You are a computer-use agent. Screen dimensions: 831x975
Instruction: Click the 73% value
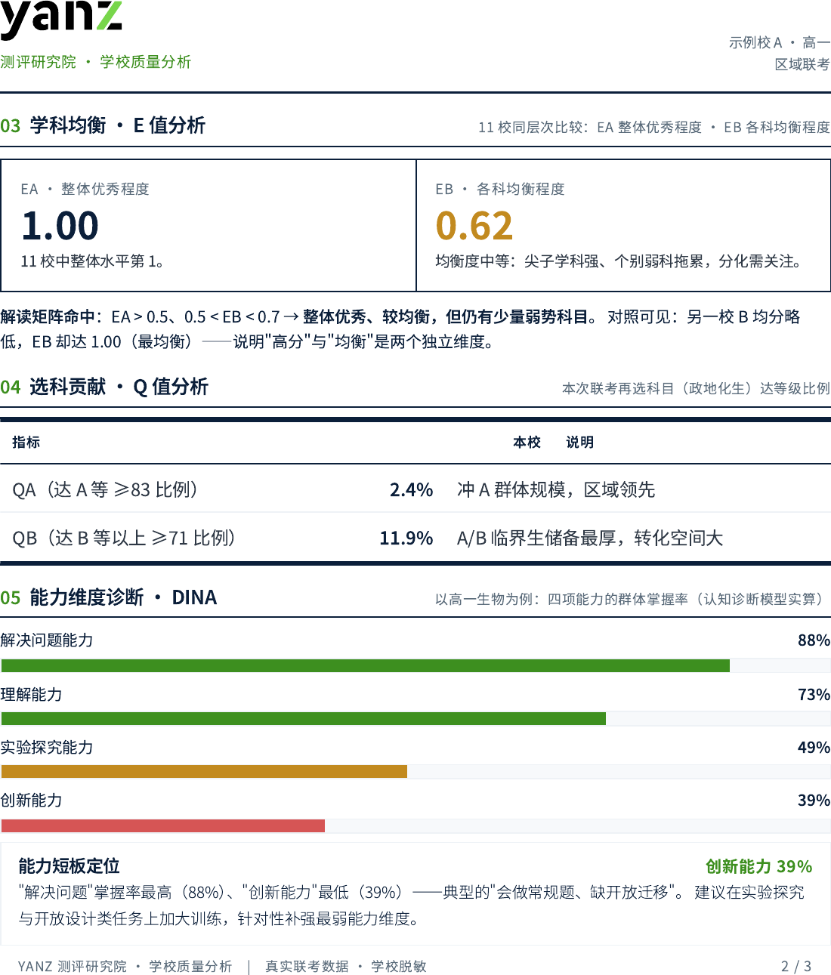pos(814,694)
